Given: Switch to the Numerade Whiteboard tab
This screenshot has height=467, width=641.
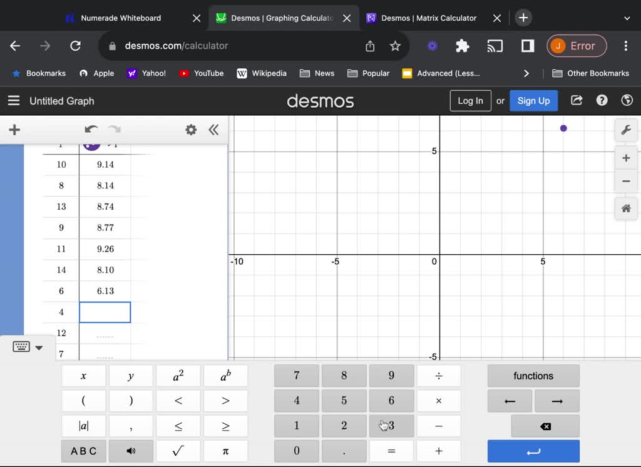Looking at the screenshot, I should (121, 19).
